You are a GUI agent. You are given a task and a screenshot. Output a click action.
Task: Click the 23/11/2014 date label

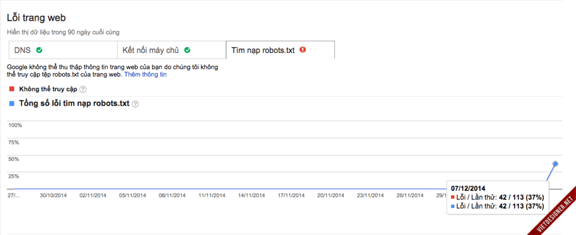(370, 195)
